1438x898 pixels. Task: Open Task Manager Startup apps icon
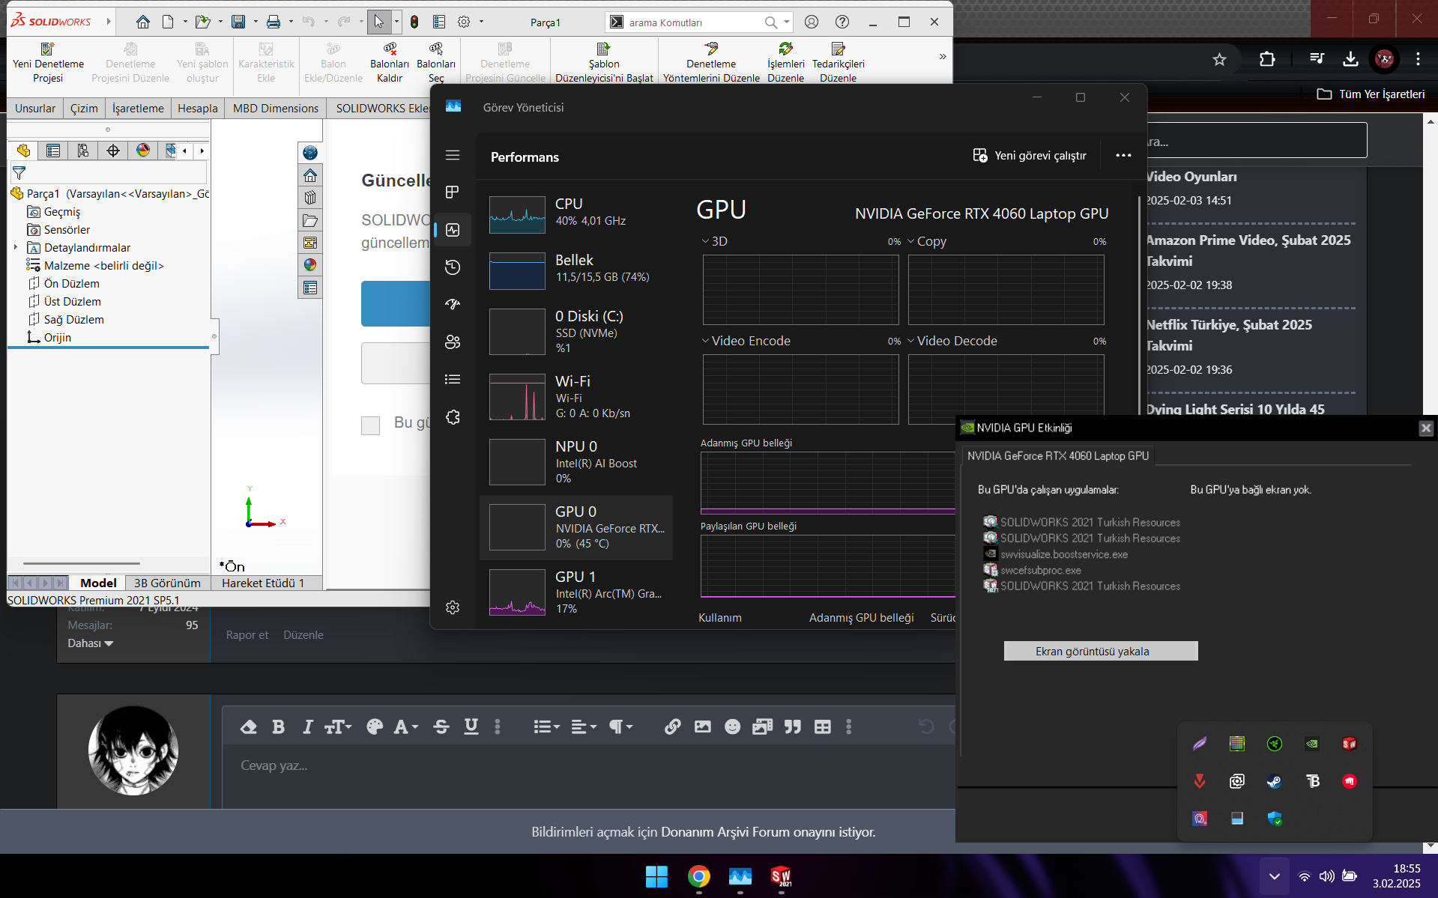[x=453, y=305]
